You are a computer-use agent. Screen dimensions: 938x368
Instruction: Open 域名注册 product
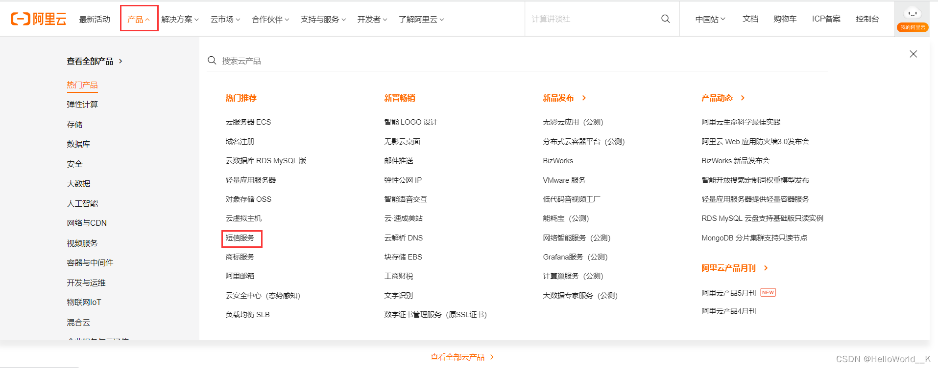point(240,142)
